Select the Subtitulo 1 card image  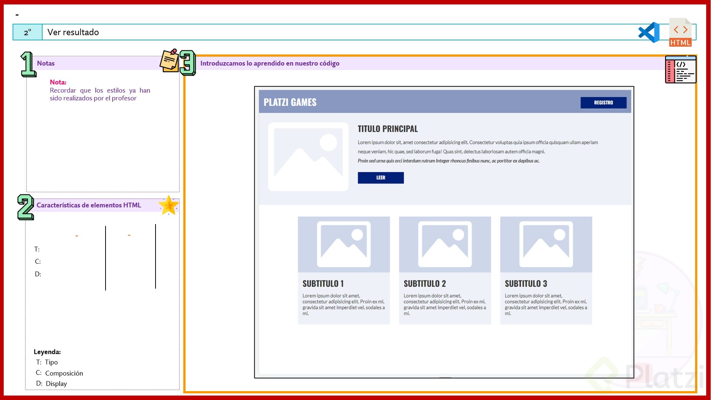(x=344, y=244)
